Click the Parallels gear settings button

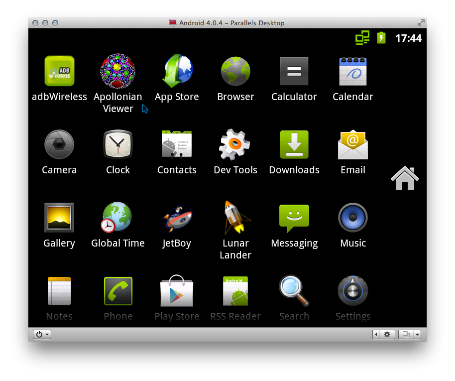point(387,335)
